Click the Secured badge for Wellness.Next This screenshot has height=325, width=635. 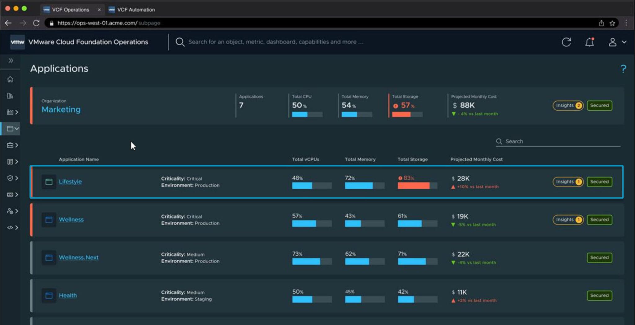[x=599, y=257]
